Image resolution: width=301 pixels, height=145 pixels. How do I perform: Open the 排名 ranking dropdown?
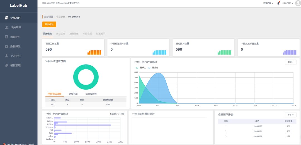[291, 115]
